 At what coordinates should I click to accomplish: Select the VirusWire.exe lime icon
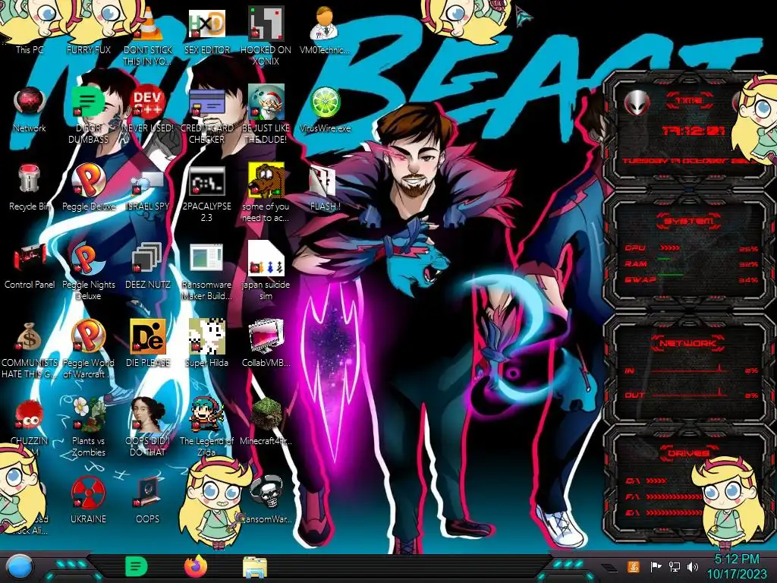(325, 109)
